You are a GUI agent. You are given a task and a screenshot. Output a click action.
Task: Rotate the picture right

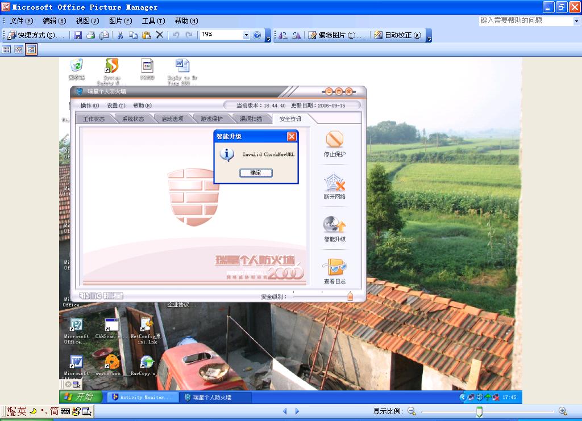[296, 35]
